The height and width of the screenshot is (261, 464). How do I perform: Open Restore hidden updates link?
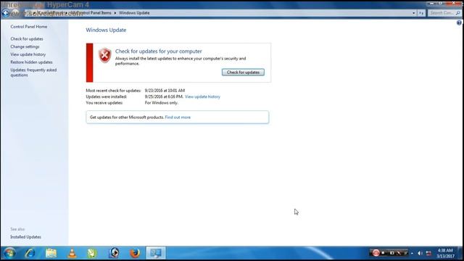point(31,62)
